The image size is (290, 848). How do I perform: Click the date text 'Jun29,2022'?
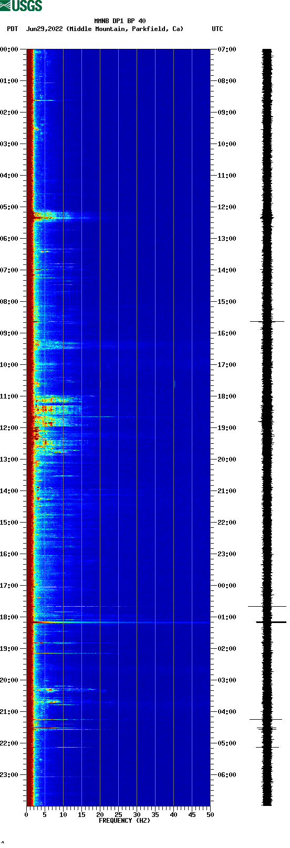[44, 29]
